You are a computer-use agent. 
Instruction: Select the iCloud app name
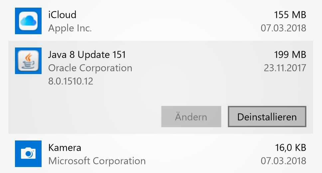pos(62,15)
